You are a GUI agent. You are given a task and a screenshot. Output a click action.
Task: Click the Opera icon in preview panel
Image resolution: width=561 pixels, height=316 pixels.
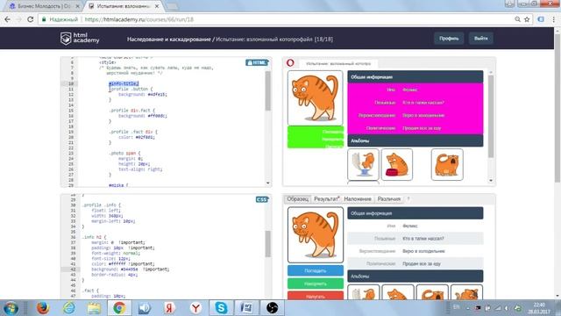[290, 63]
